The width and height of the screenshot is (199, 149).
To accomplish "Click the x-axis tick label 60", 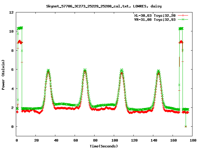I will pyautogui.click(x=76, y=140).
